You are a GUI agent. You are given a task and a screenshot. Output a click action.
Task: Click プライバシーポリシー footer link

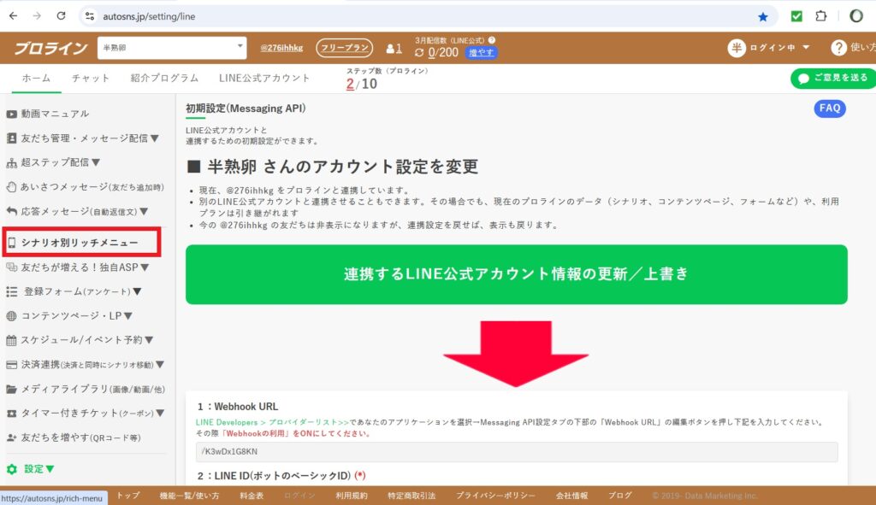pos(495,496)
